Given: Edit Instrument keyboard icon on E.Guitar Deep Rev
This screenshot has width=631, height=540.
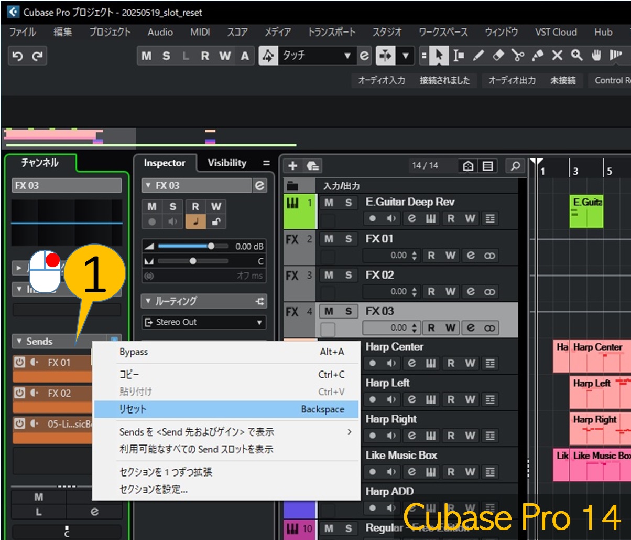Looking at the screenshot, I should tap(431, 218).
